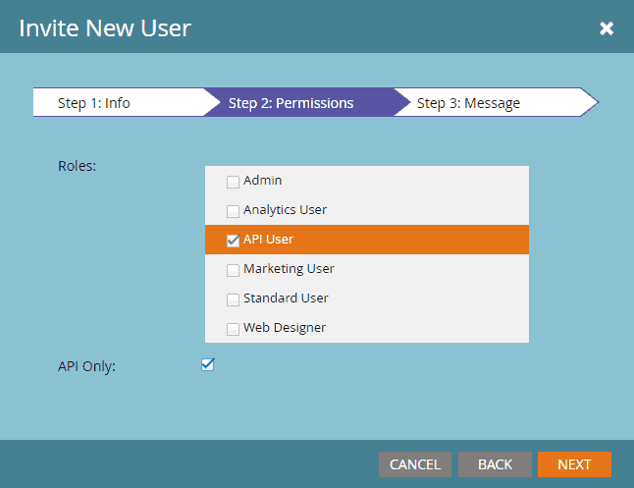The image size is (634, 488).
Task: Toggle the API Only checkbox
Action: click(208, 364)
